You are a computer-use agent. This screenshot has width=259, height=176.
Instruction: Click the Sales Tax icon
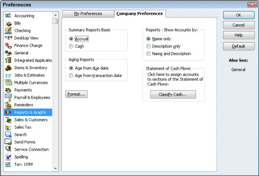tap(8, 127)
